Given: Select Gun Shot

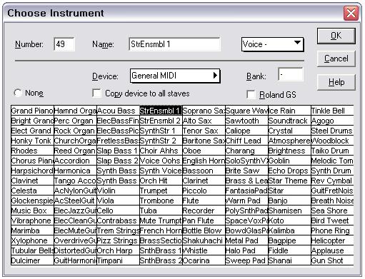Looking at the screenshot, I should click(332, 260).
